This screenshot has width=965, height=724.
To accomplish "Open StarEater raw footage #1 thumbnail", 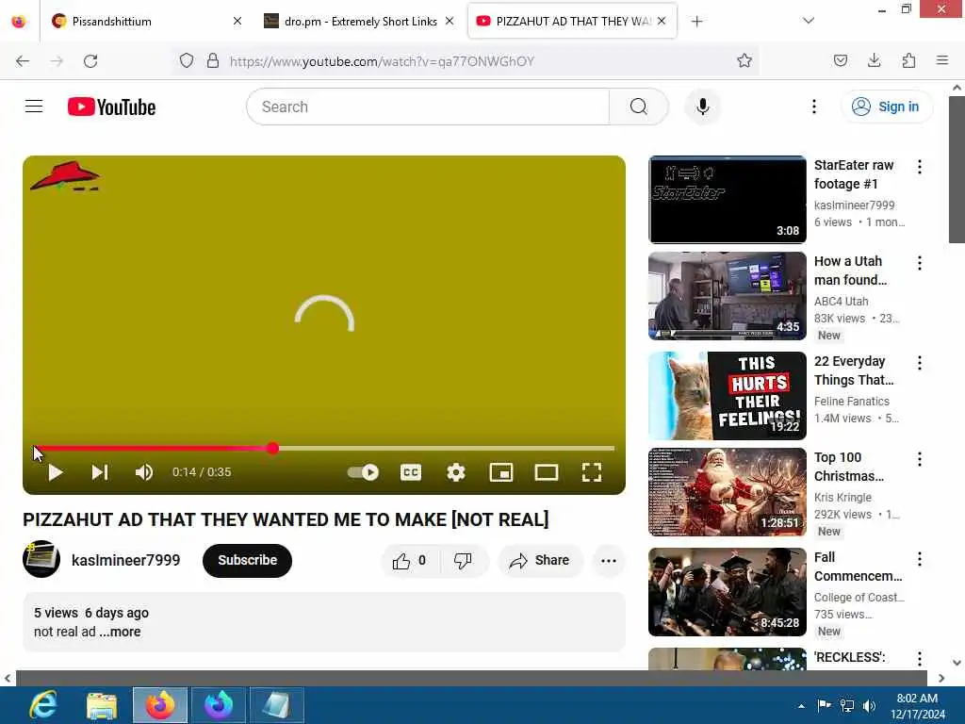I will pos(727,200).
